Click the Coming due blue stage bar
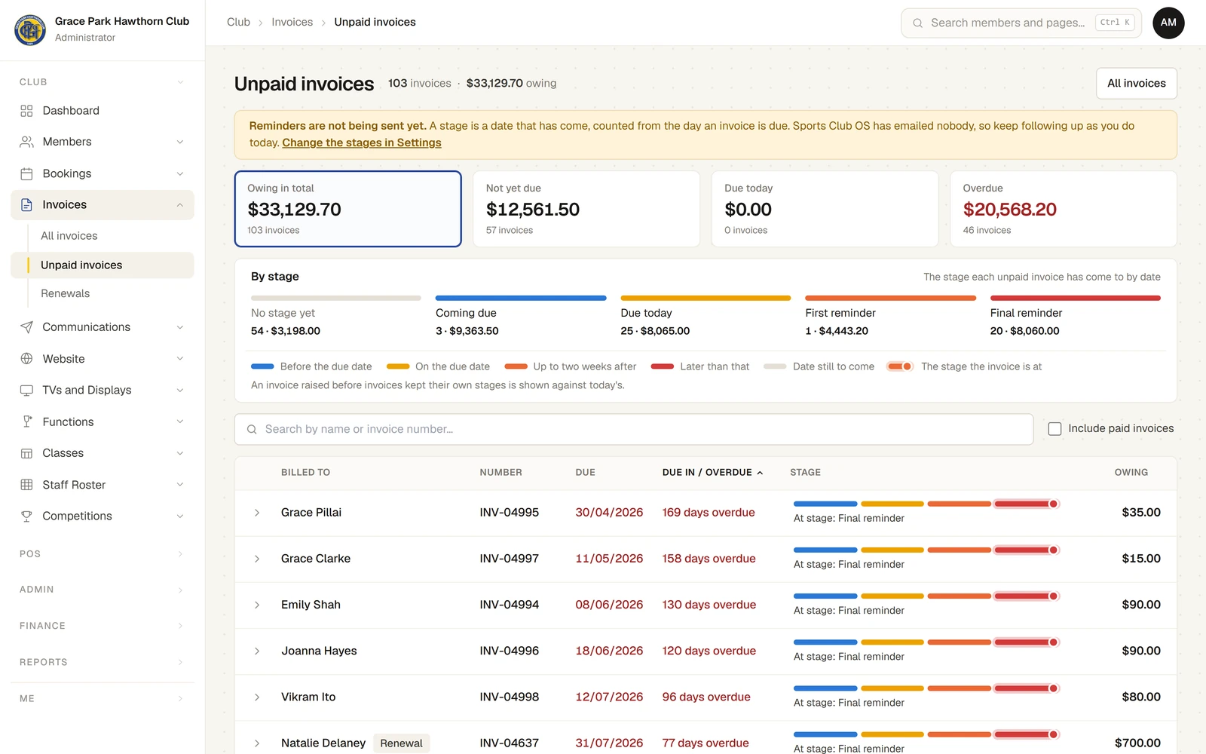Viewport: 1206px width, 754px height. pos(521,298)
